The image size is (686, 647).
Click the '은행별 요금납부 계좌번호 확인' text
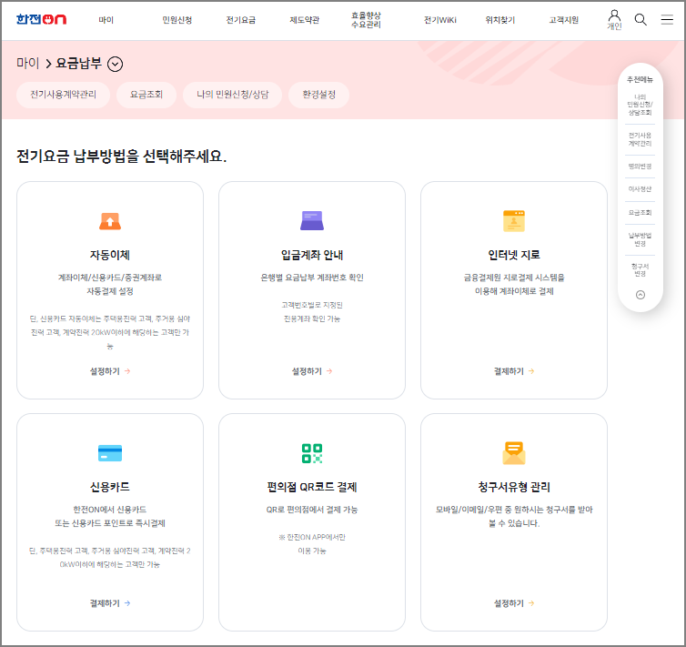[x=312, y=278]
